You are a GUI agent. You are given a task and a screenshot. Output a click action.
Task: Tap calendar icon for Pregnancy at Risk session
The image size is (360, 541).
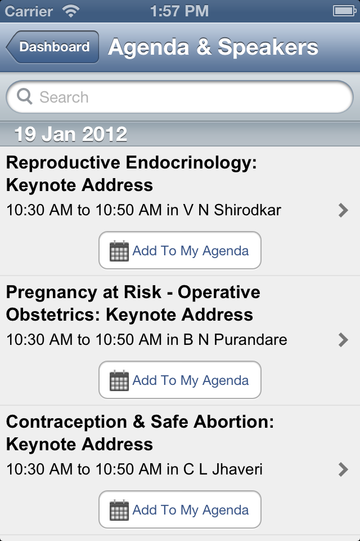pyautogui.click(x=119, y=380)
